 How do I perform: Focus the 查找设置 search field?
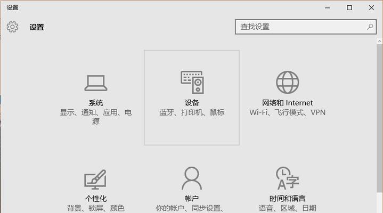point(306,27)
